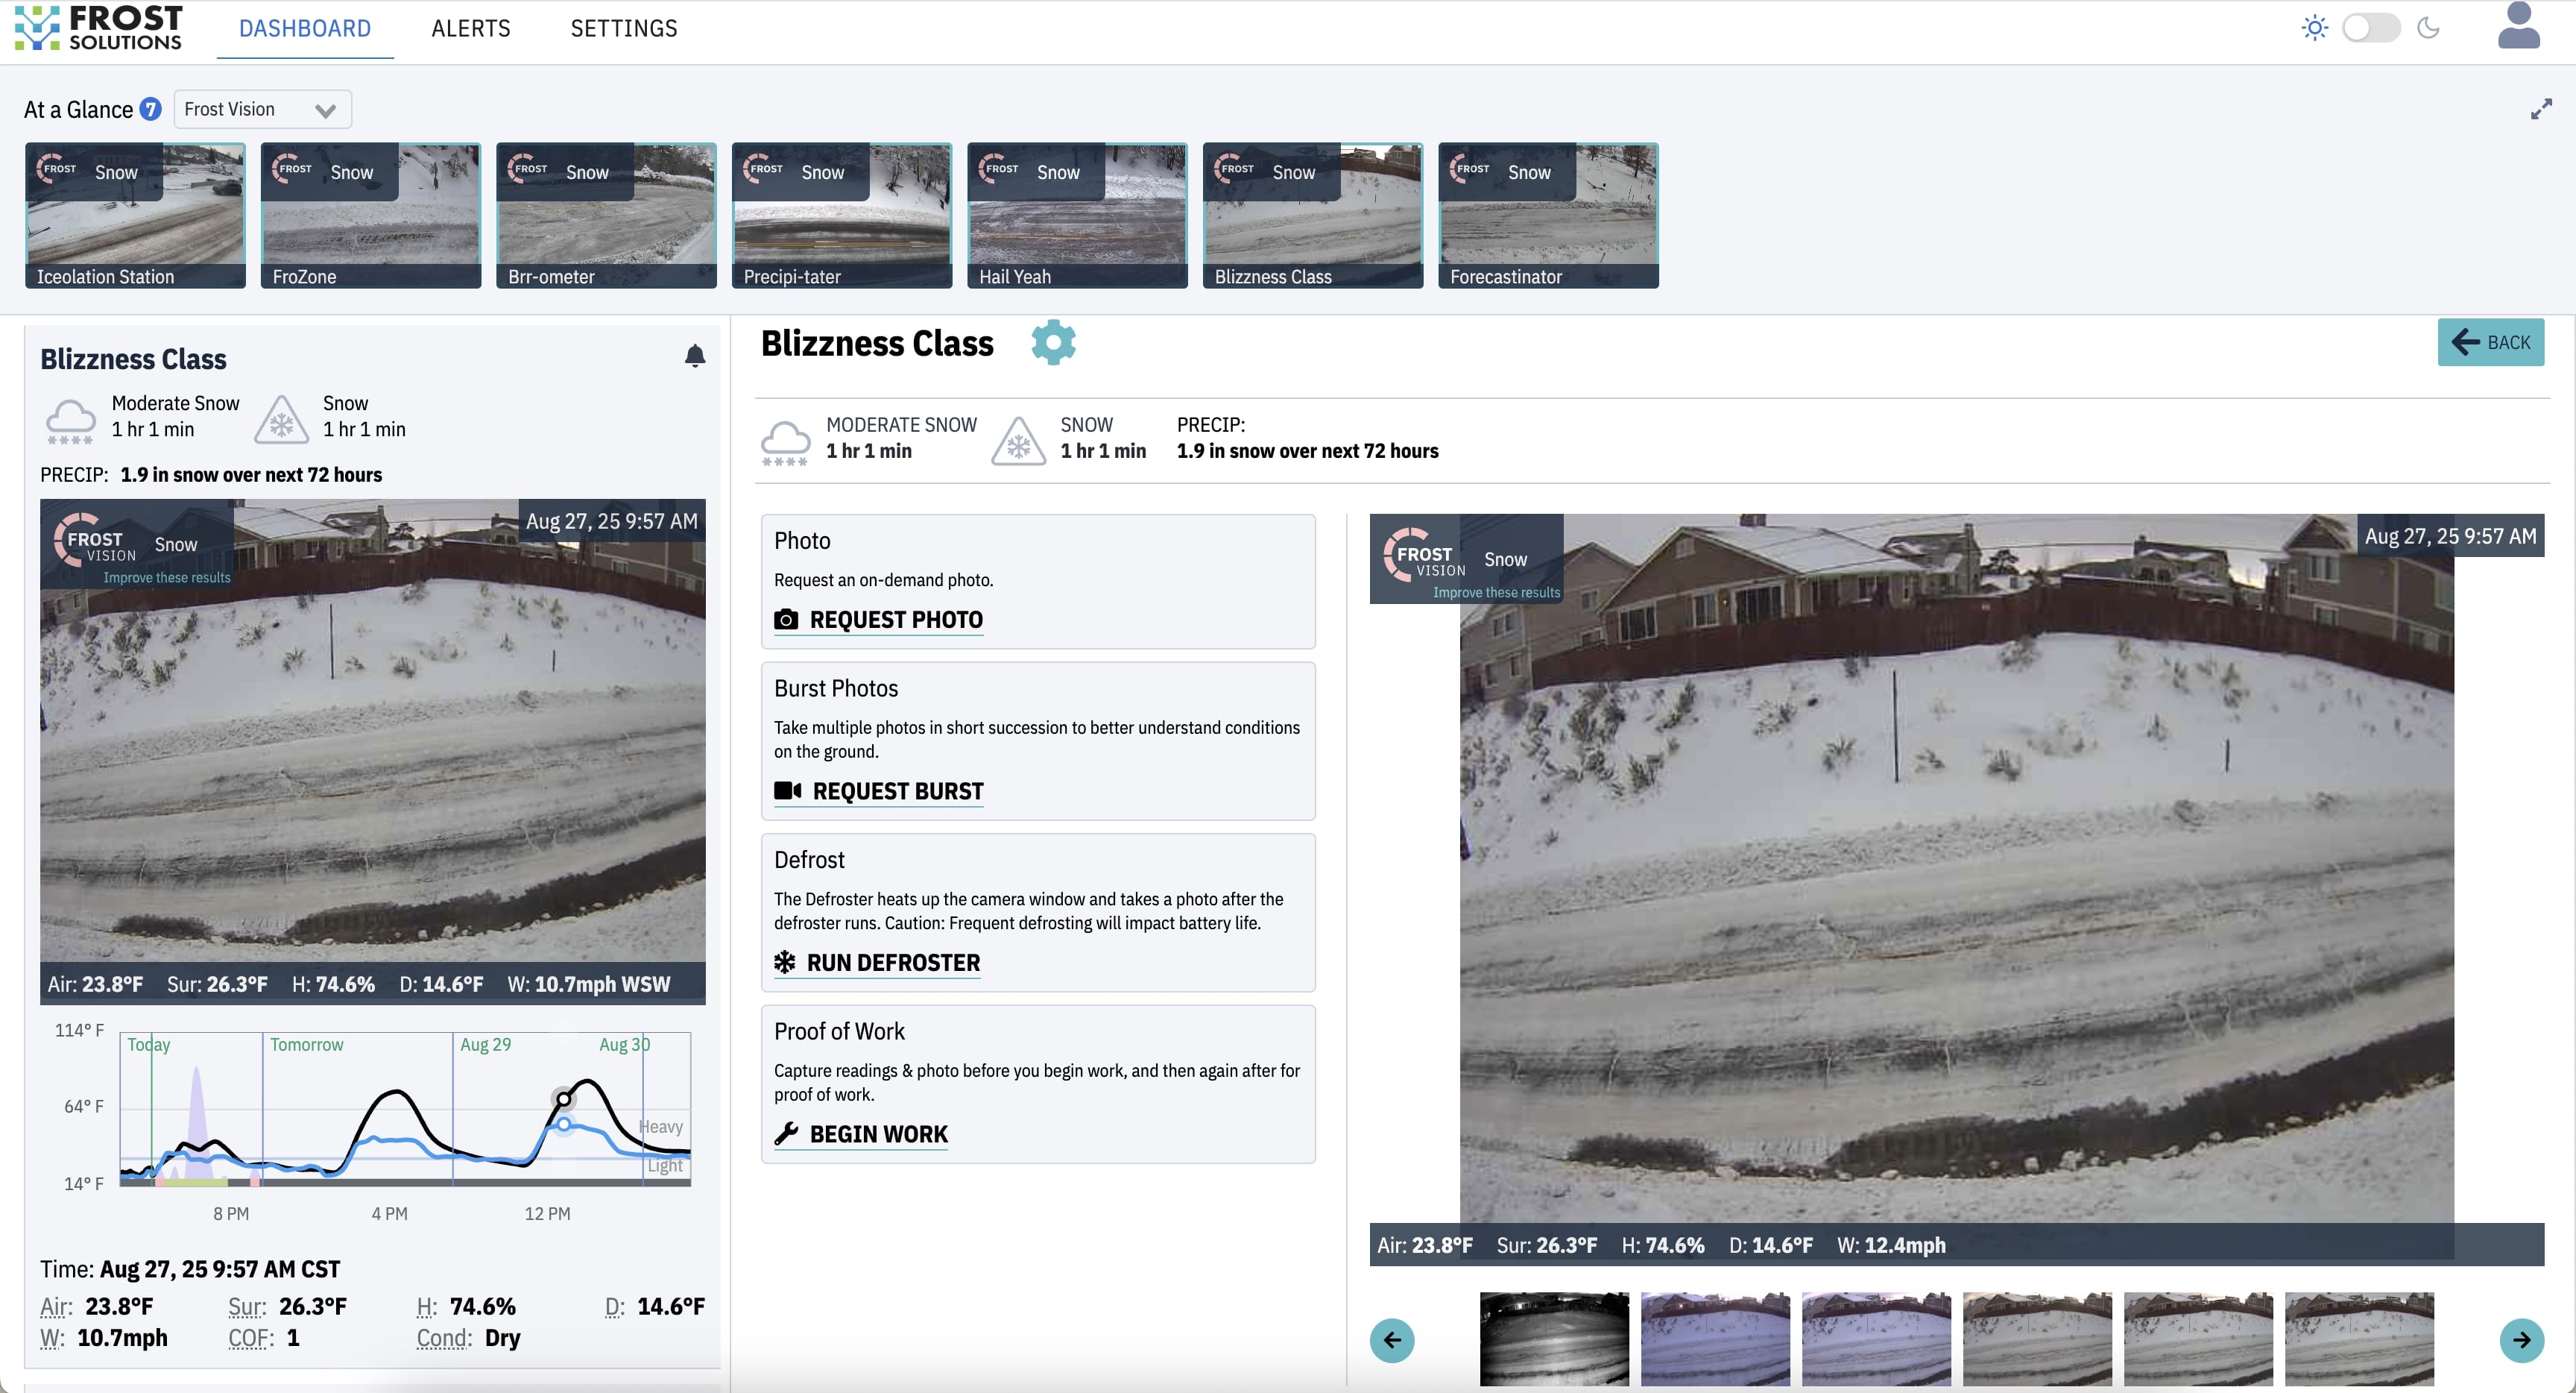The image size is (2576, 1393).
Task: Open settings gear for Blizzness Class
Action: pos(1053,343)
